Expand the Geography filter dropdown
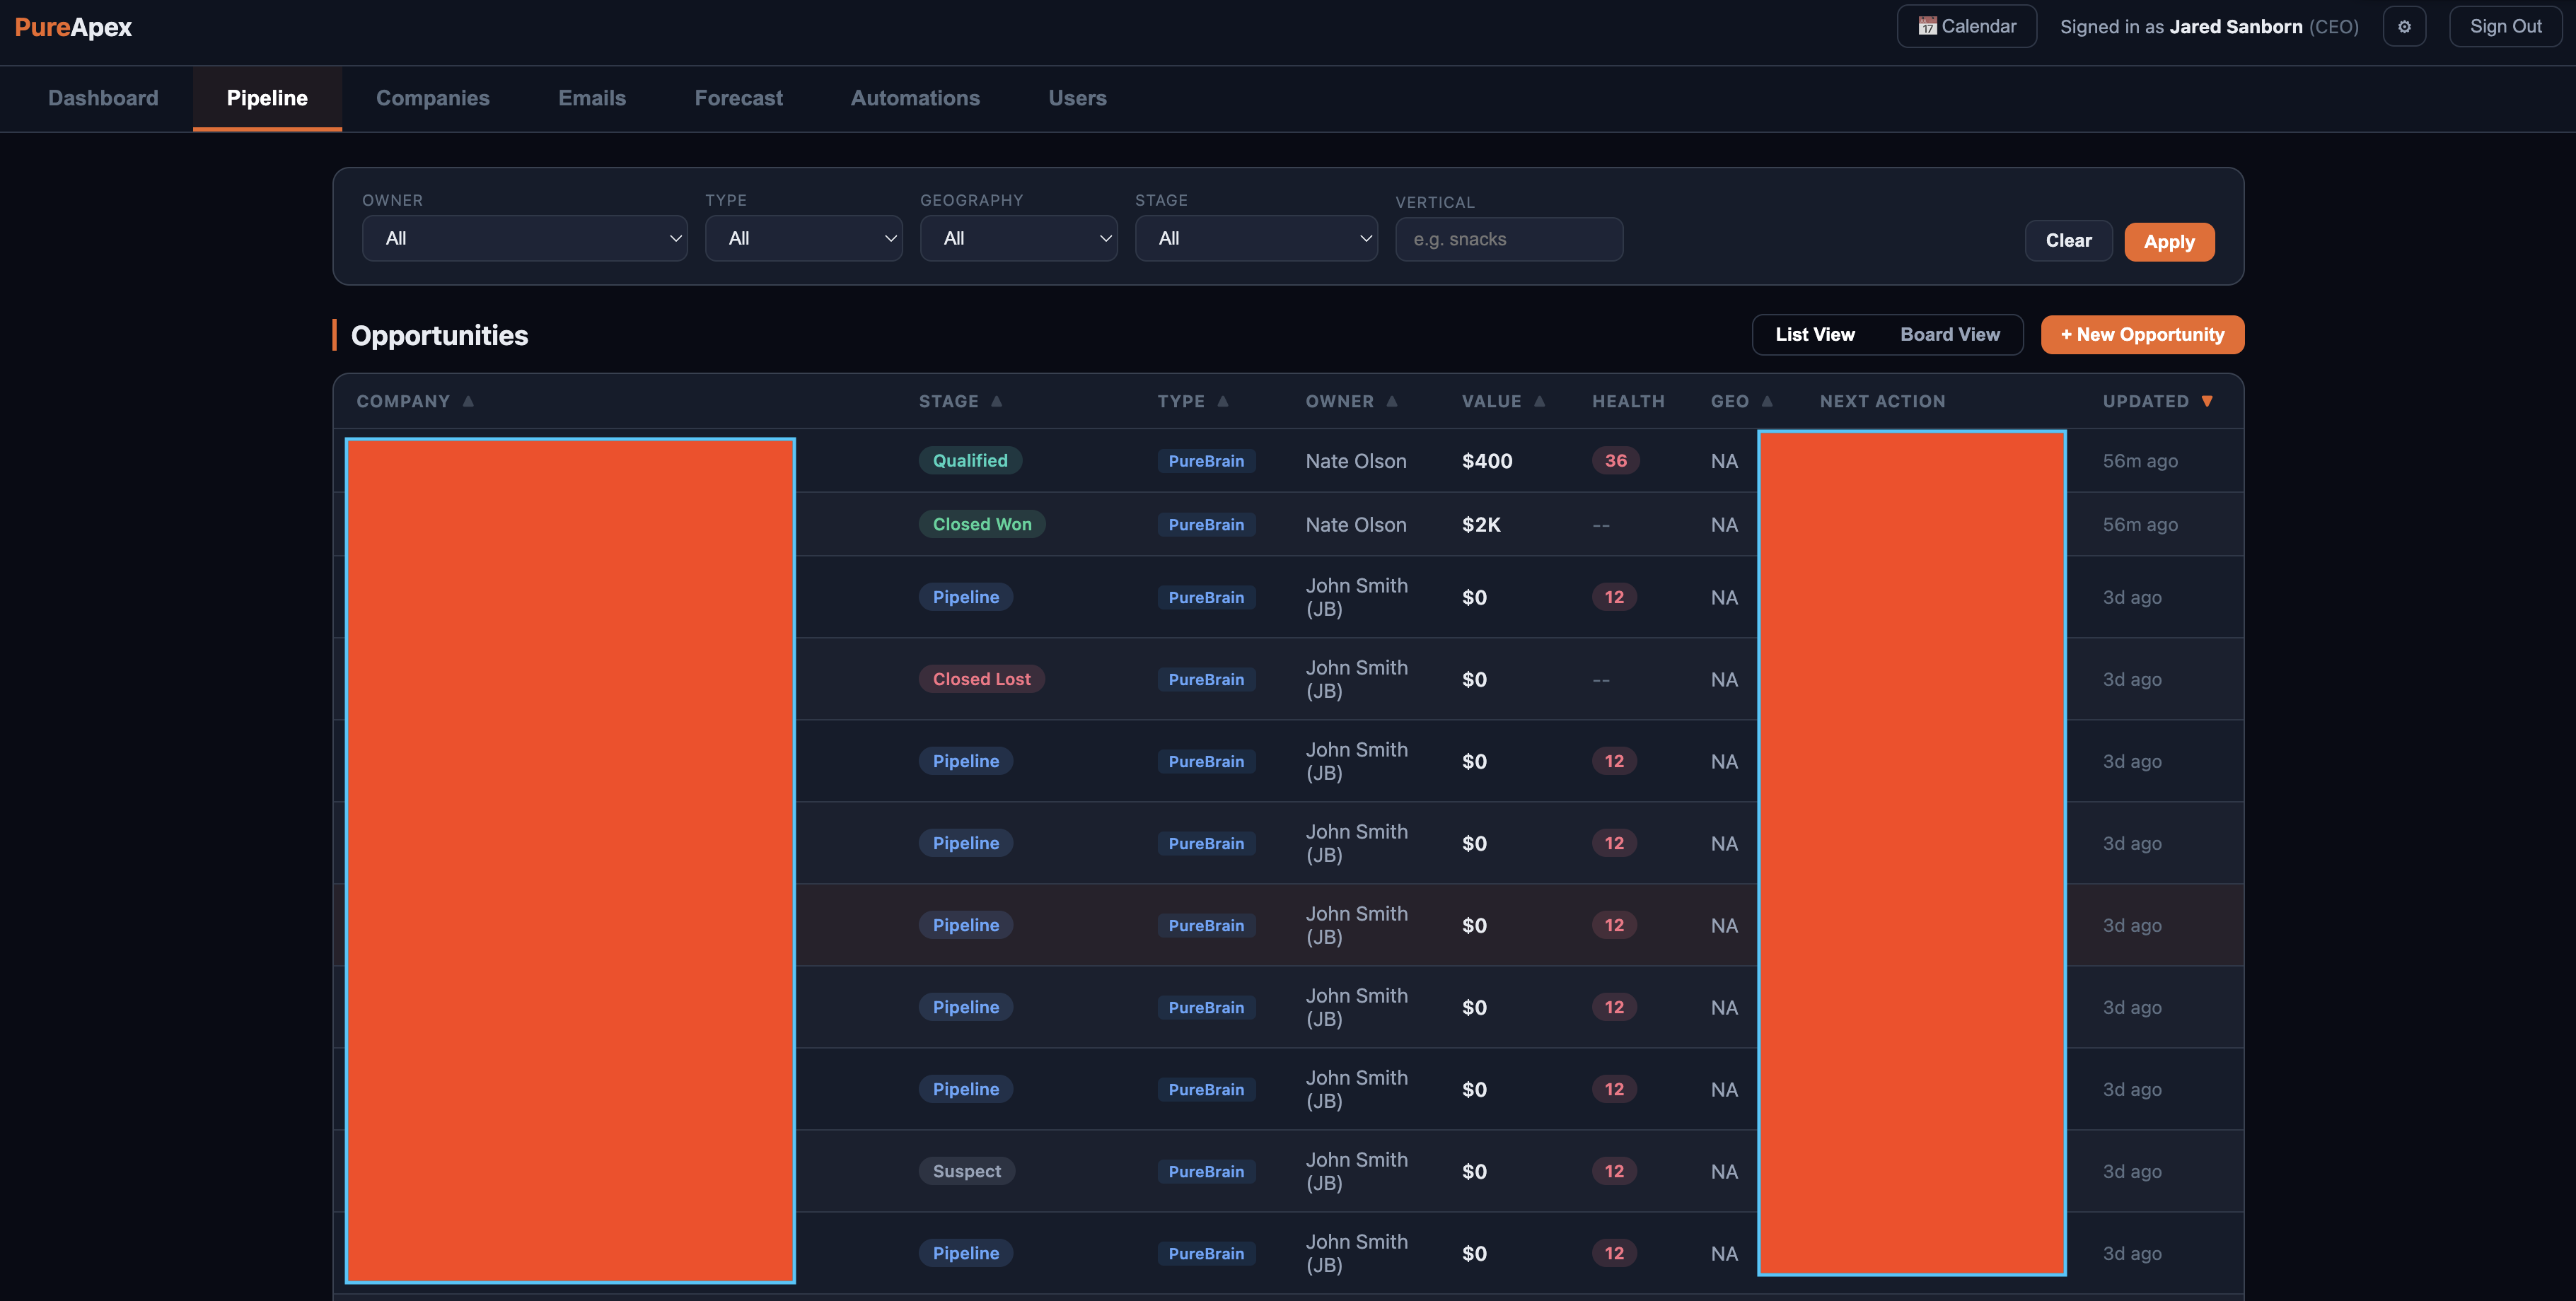This screenshot has width=2576, height=1301. point(1019,238)
